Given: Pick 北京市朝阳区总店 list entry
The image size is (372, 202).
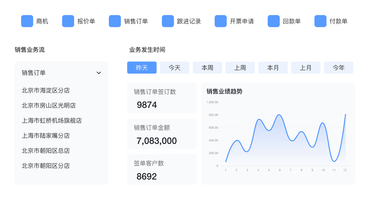Looking at the screenshot, I should click(46, 151).
